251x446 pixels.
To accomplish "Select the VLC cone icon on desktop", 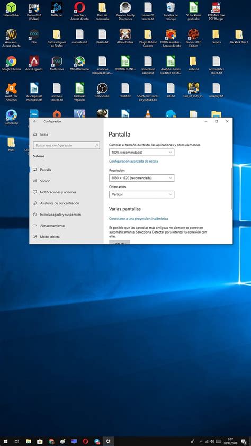I will point(148,113).
